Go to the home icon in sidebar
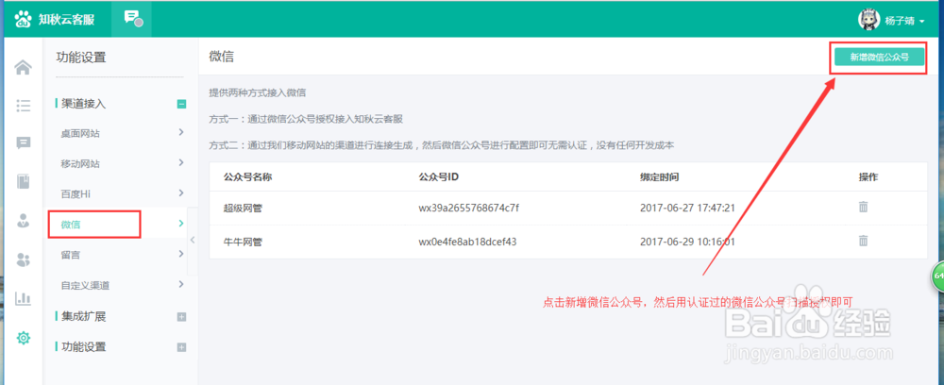Viewport: 944px width, 385px height. point(23,67)
